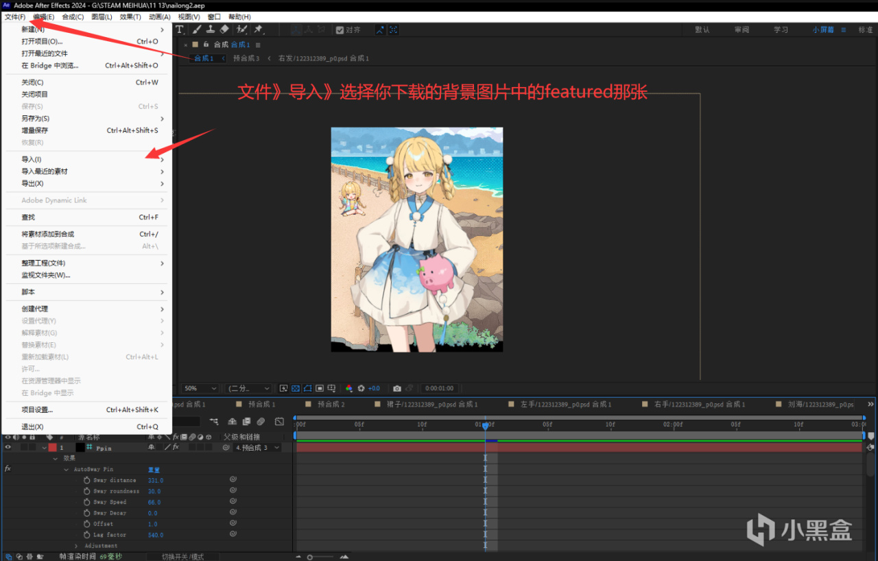Click stopwatch for Lag factor

click(x=87, y=535)
